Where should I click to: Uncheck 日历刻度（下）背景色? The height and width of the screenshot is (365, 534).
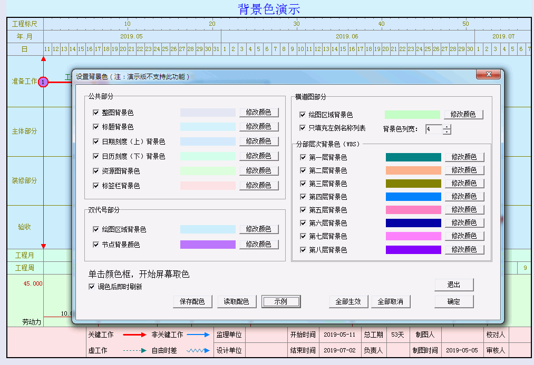96,156
